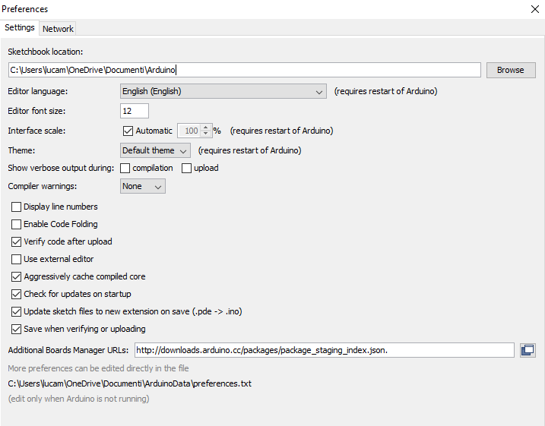This screenshot has height=426, width=545.
Task: Enable the Display line numbers checkbox
Action: [17, 207]
